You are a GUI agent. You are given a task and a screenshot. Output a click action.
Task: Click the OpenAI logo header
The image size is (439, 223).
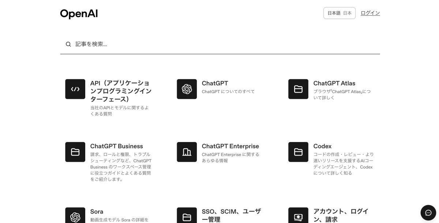pos(79,13)
